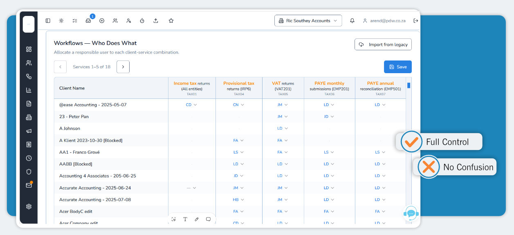The width and height of the screenshot is (514, 235).
Task: Open the bar chart reports icon
Action: coord(29,90)
